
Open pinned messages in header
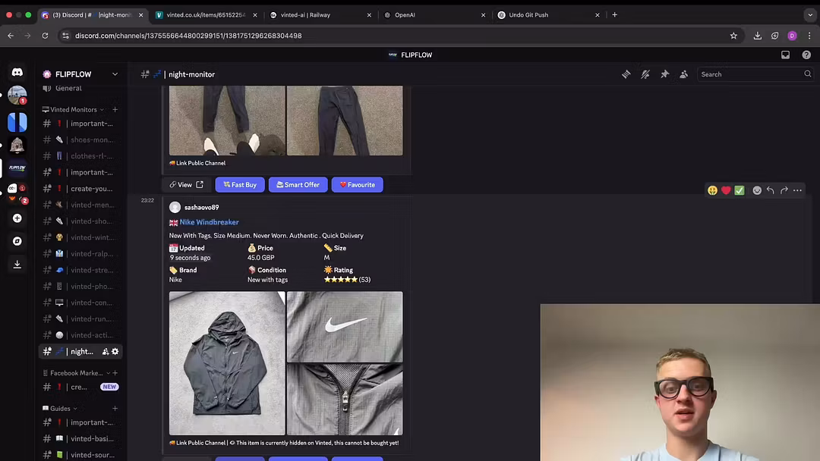664,74
